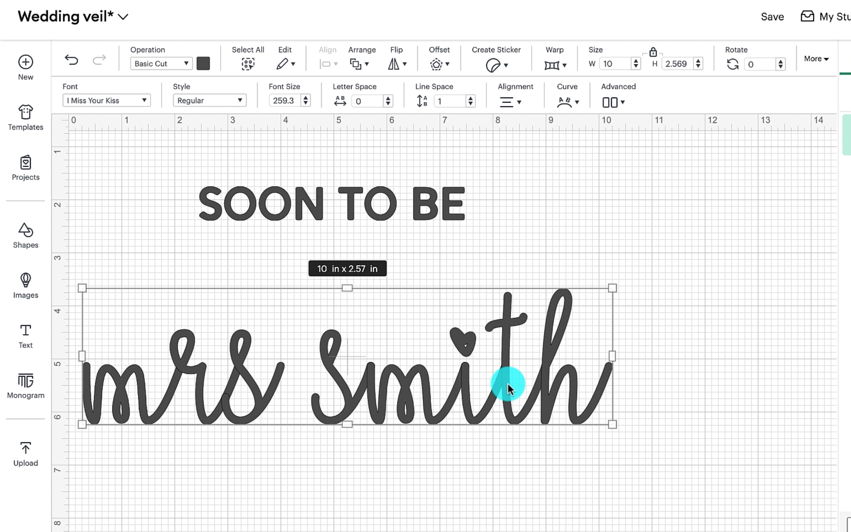This screenshot has height=532, width=851.
Task: Click the Select All icon
Action: (248, 64)
